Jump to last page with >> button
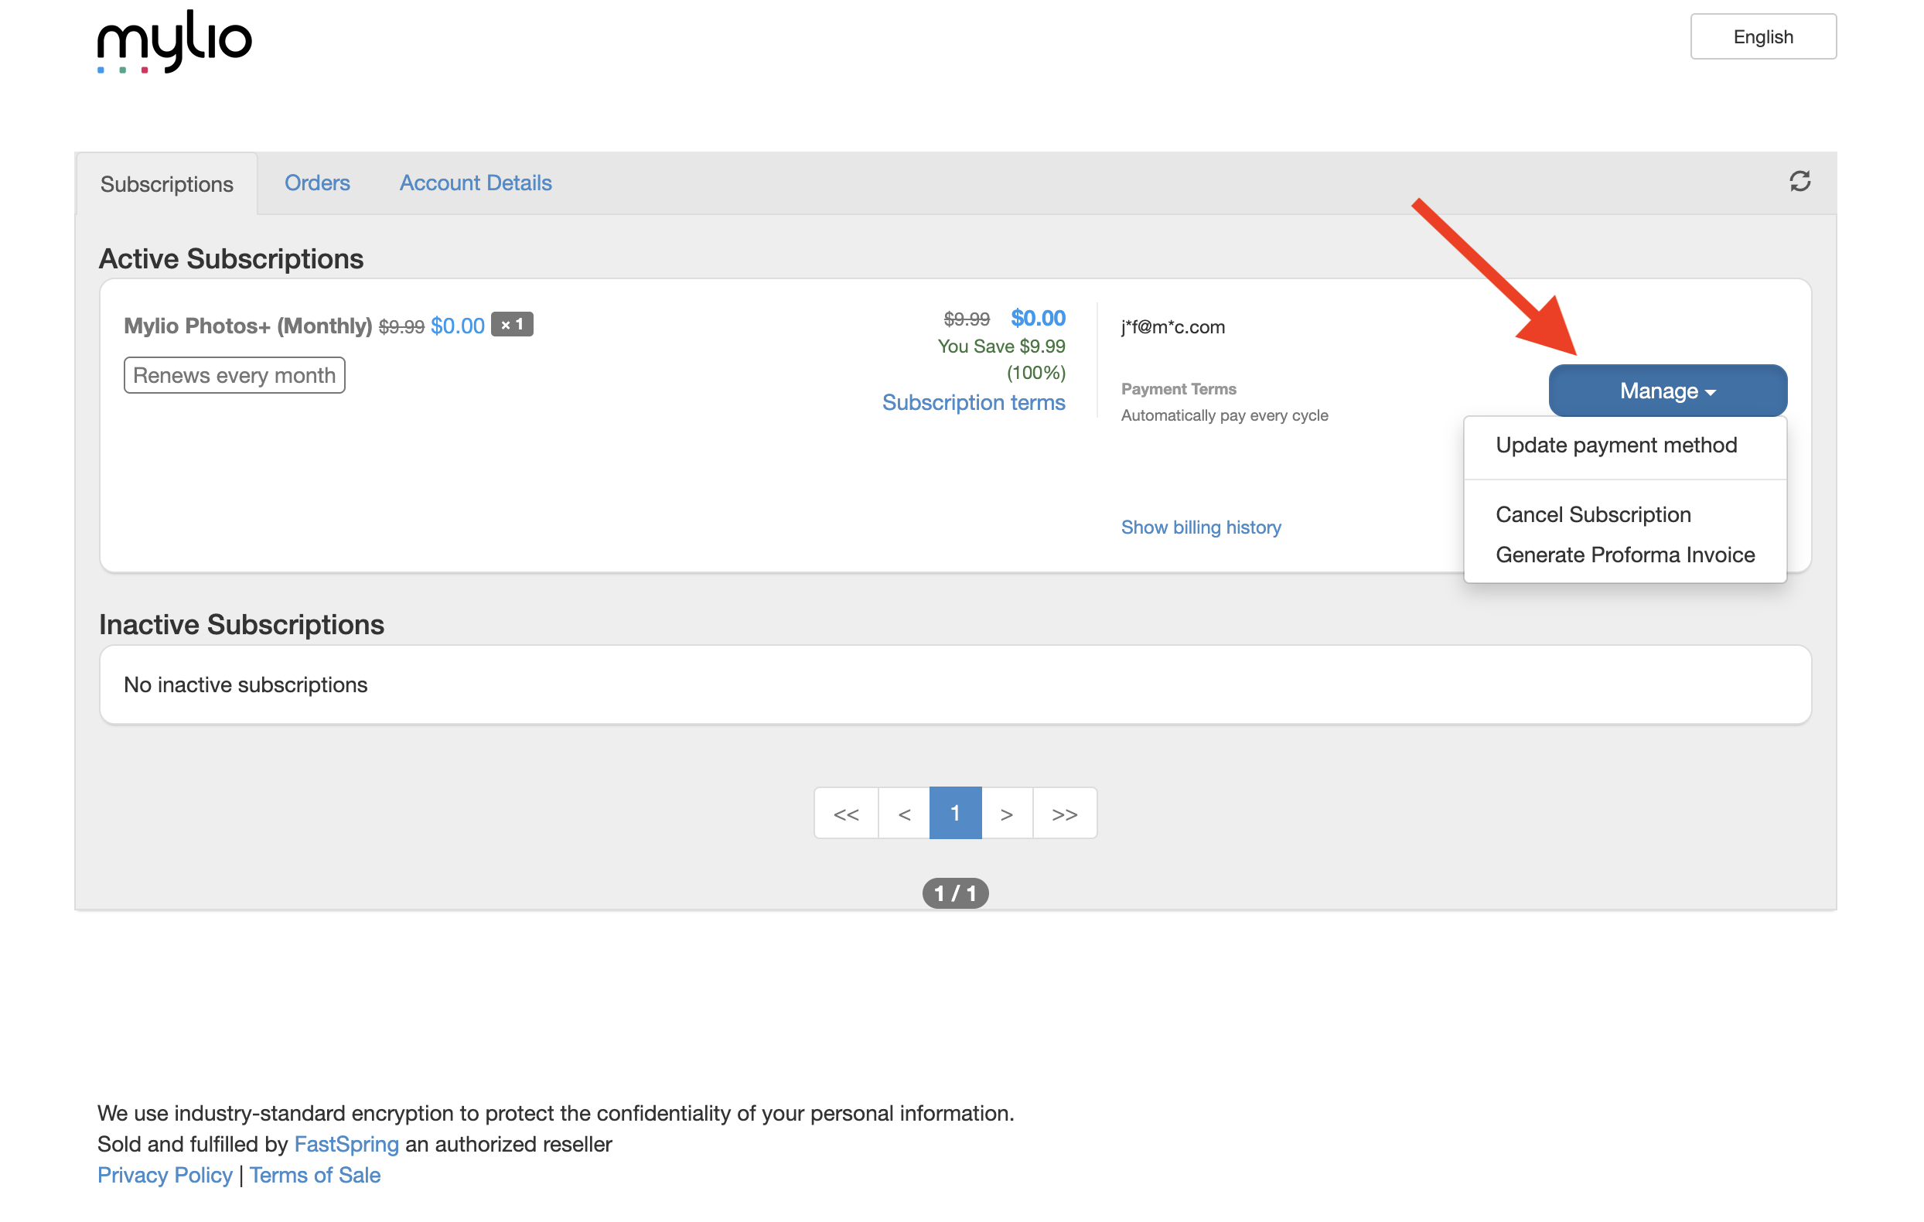1924x1222 pixels. click(x=1064, y=814)
